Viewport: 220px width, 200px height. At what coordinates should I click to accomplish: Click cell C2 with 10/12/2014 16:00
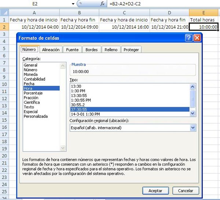pos(124,27)
